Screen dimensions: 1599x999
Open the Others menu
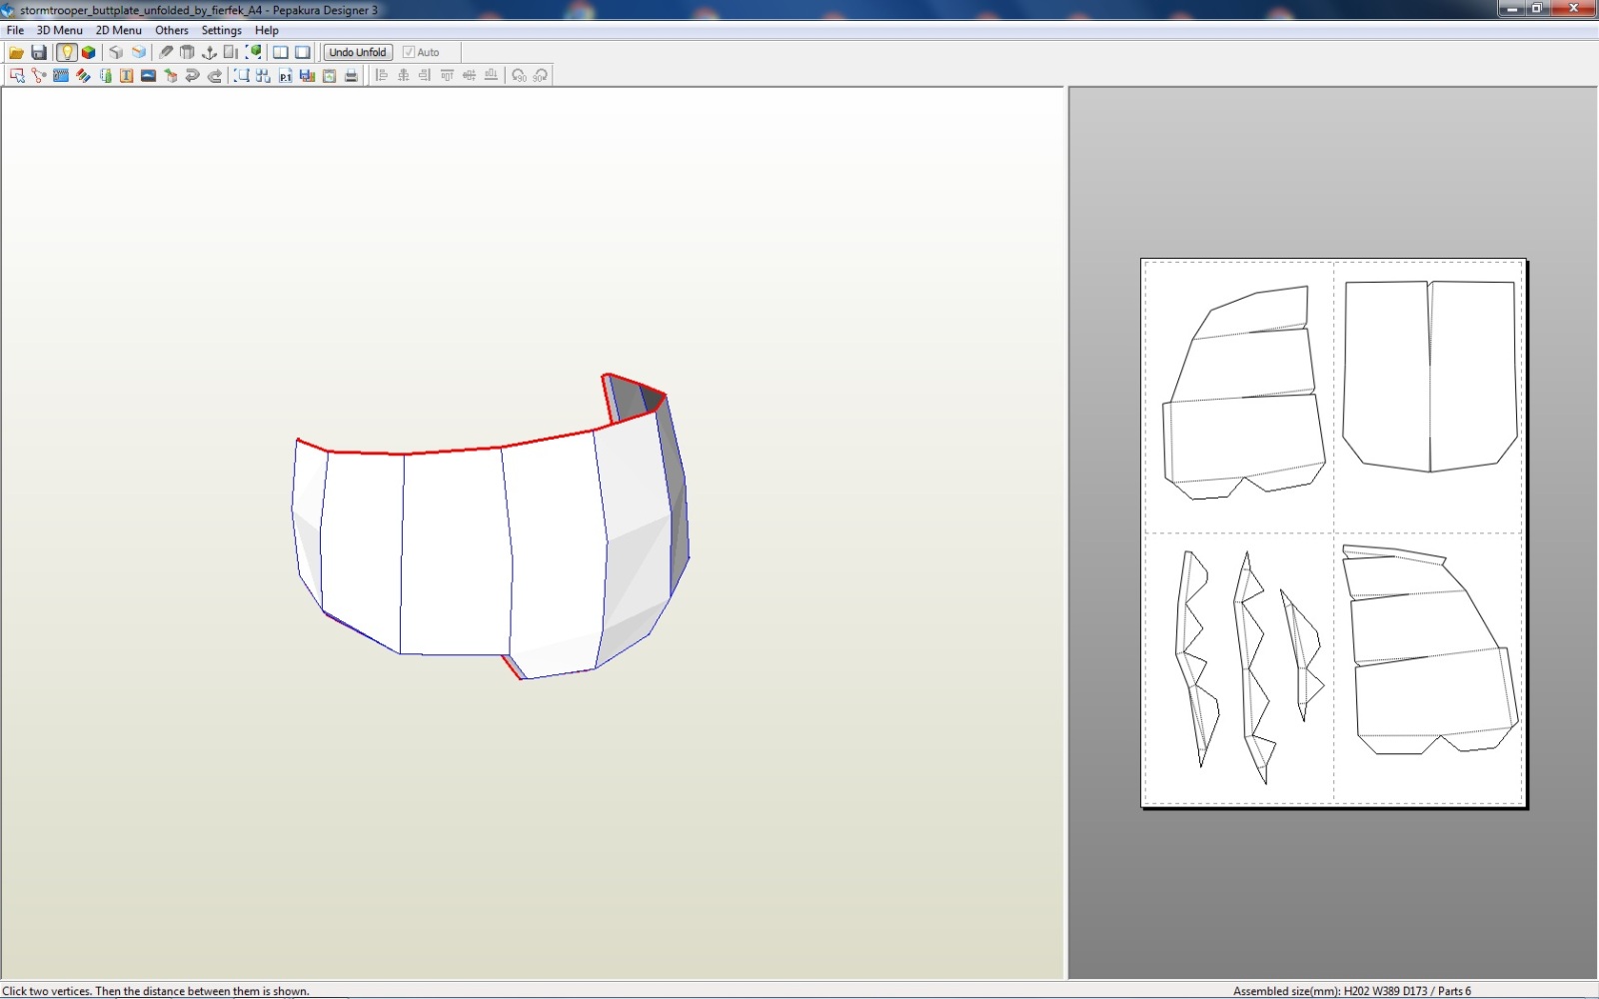click(x=172, y=30)
